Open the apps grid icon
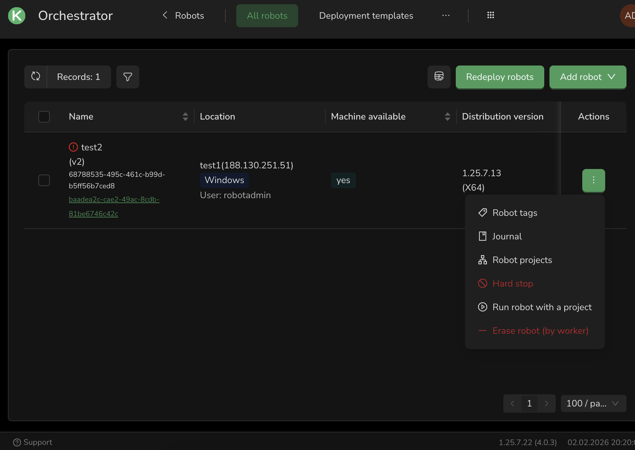This screenshot has height=450, width=635. click(x=491, y=15)
